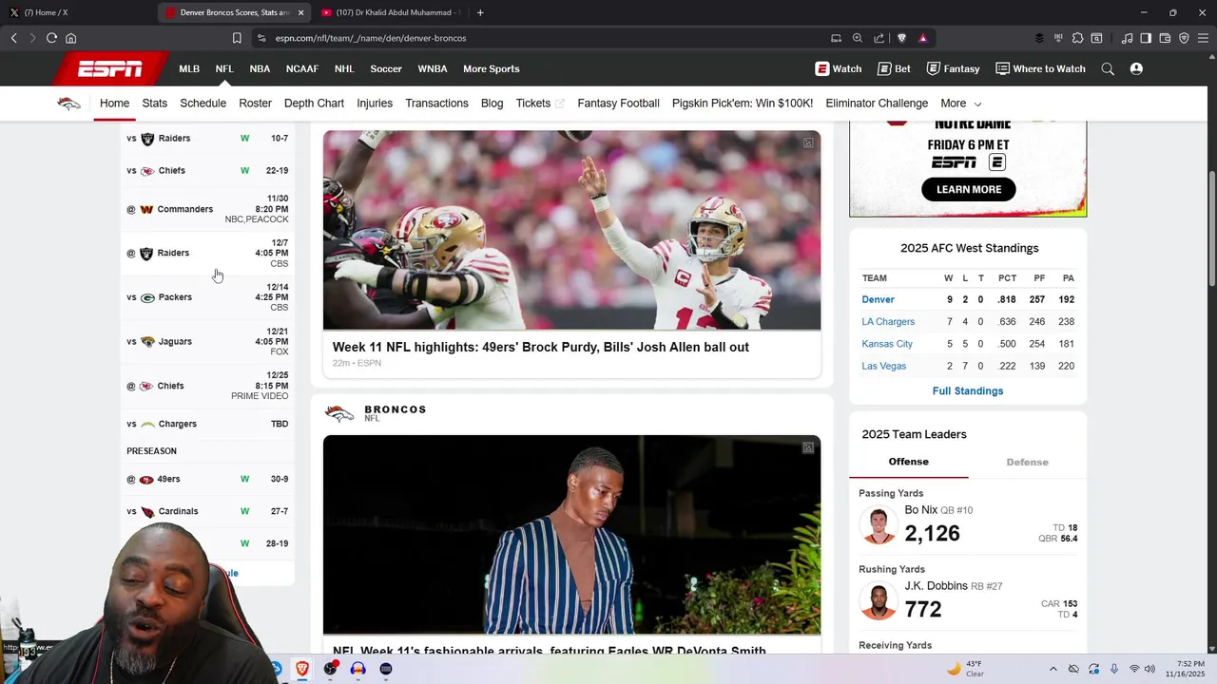Open the NCAAF menu in ESPN header
1217x684 pixels.
[302, 68]
